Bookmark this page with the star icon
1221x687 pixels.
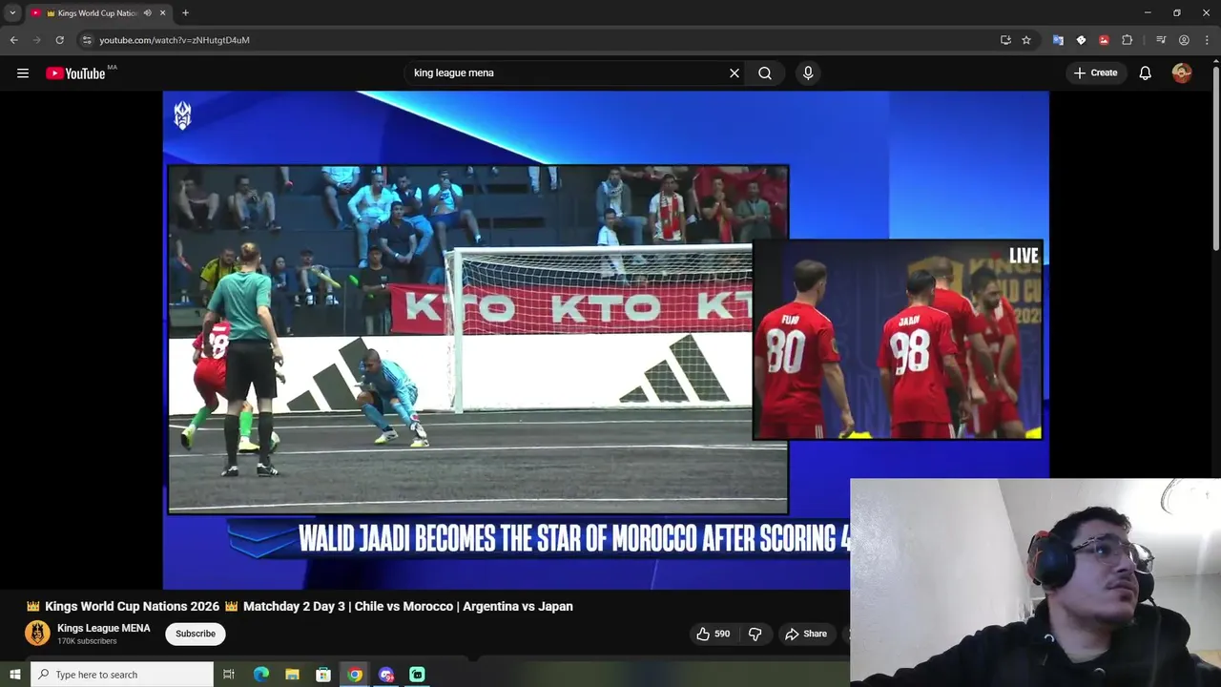[x=1026, y=40]
